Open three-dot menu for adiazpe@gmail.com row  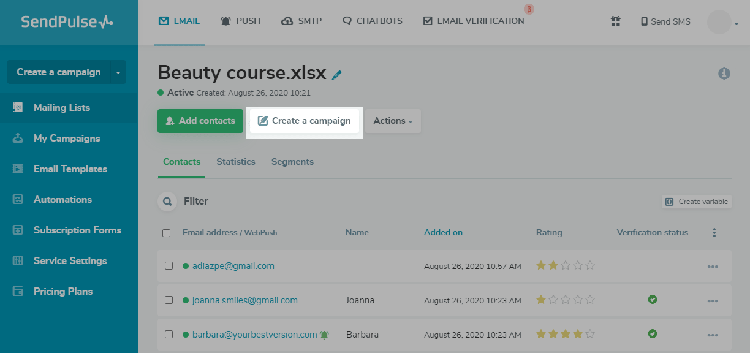(x=713, y=267)
